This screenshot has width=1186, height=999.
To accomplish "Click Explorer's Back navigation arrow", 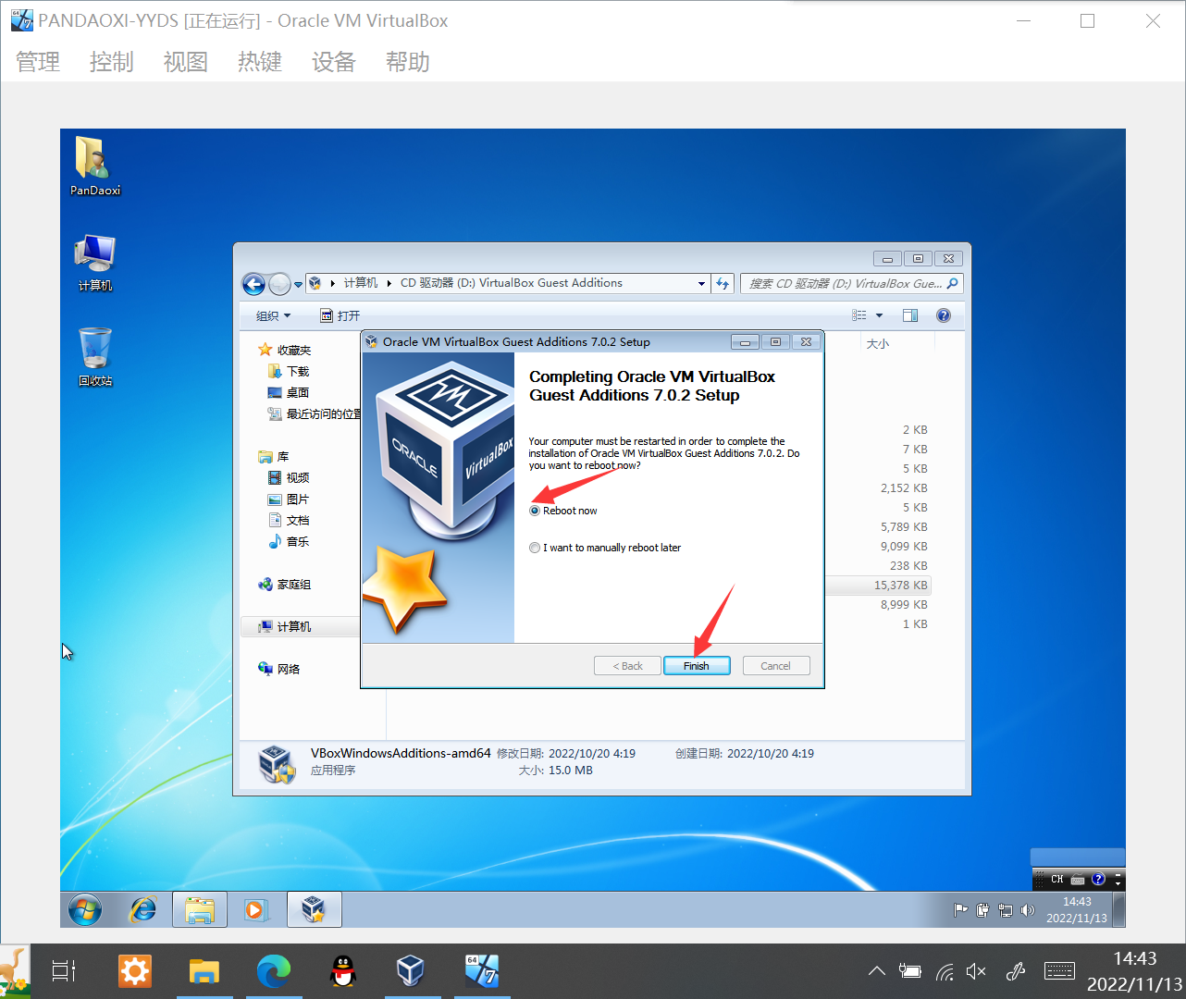I will pyautogui.click(x=253, y=284).
